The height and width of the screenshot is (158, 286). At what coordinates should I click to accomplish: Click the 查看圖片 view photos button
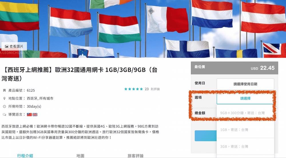pyautogui.click(x=14, y=46)
